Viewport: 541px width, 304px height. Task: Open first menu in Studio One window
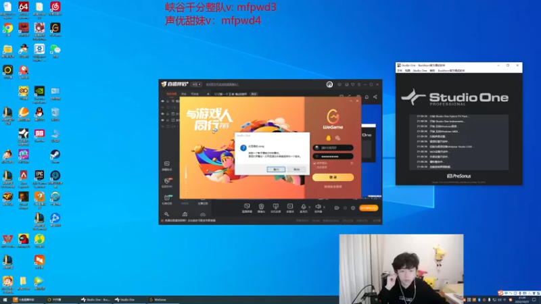click(400, 70)
